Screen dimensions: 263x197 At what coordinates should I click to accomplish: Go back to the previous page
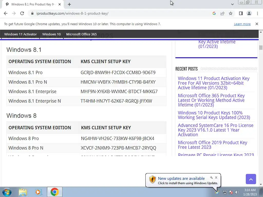tap(6, 13)
